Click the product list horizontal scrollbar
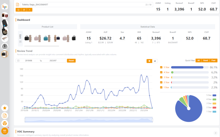This screenshot has height=137, width=220. (x=42, y=46)
